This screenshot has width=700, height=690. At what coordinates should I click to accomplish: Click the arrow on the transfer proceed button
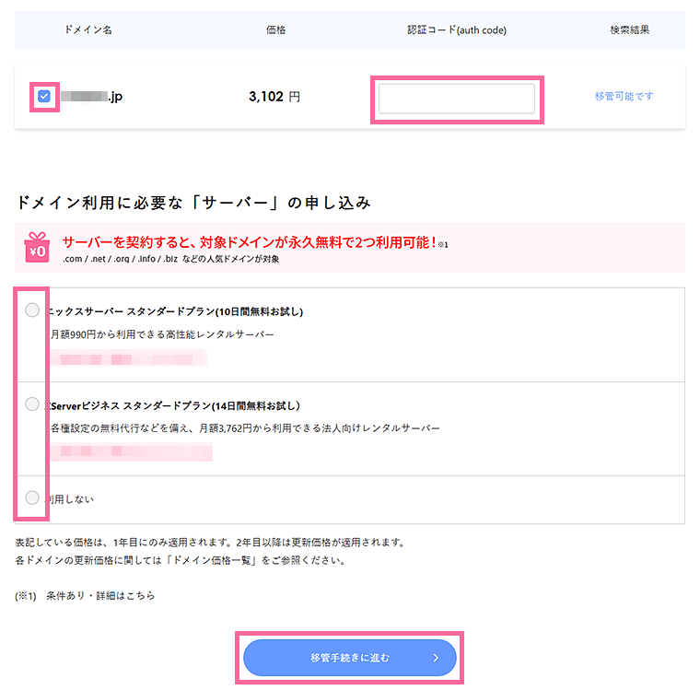pos(437,658)
